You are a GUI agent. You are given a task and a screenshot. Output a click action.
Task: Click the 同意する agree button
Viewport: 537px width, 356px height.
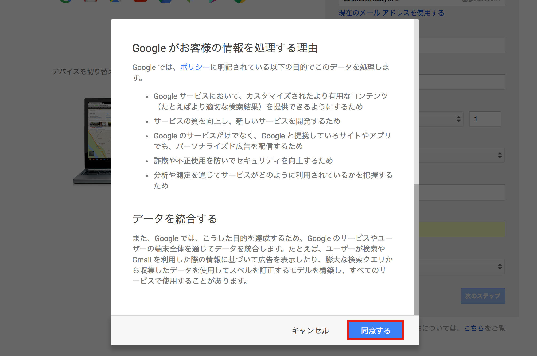point(375,330)
